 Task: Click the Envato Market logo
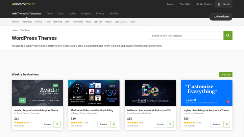pos(23,4)
